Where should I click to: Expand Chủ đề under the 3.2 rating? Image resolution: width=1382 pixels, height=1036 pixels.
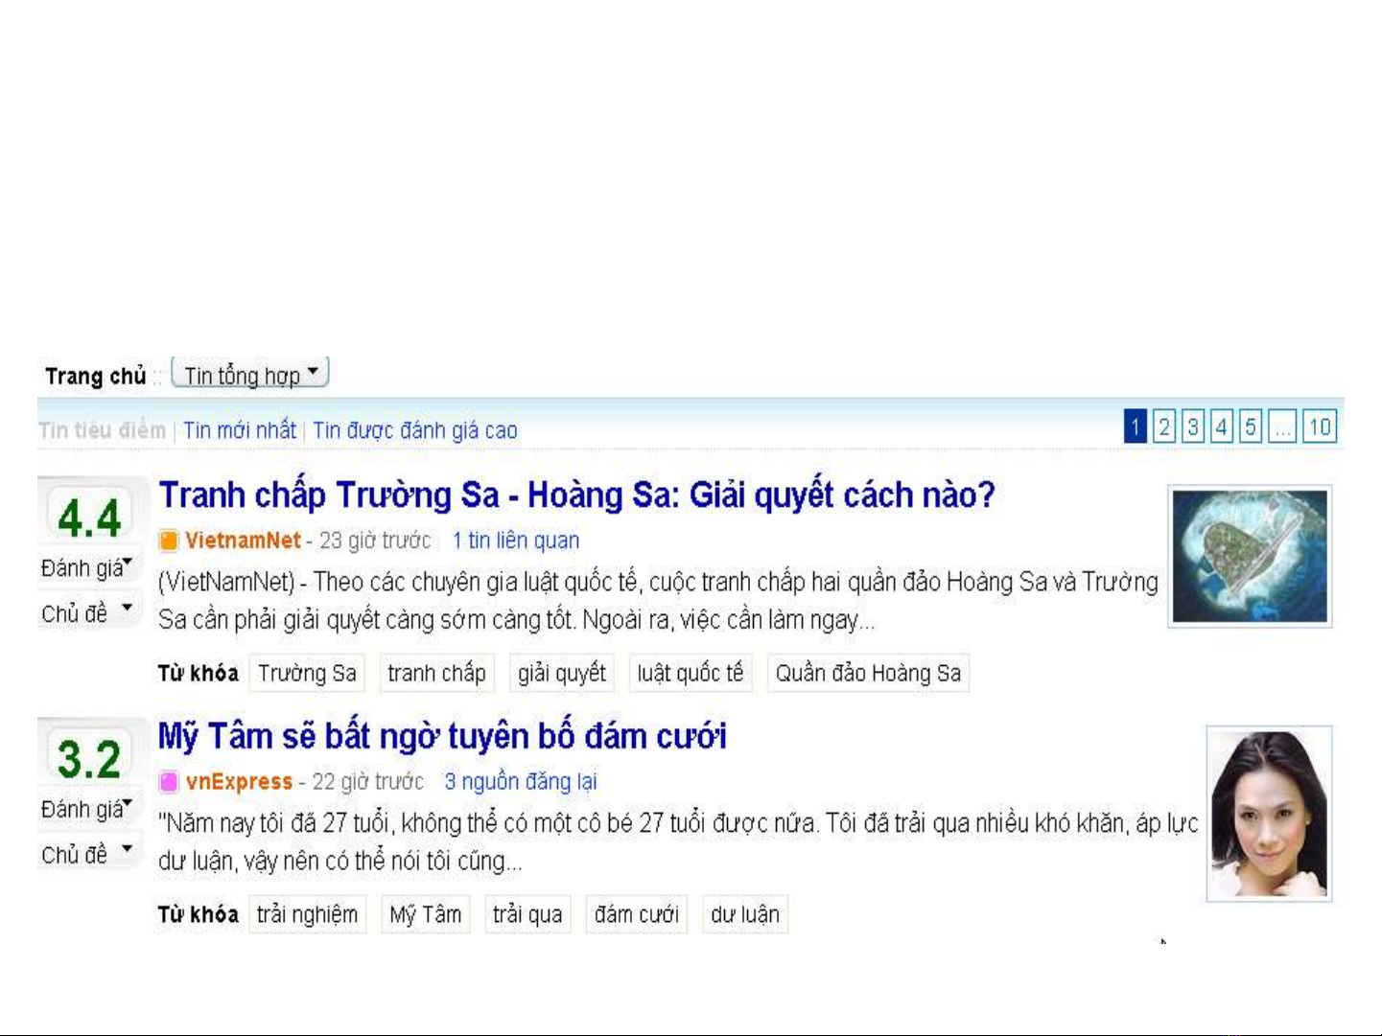click(x=87, y=854)
